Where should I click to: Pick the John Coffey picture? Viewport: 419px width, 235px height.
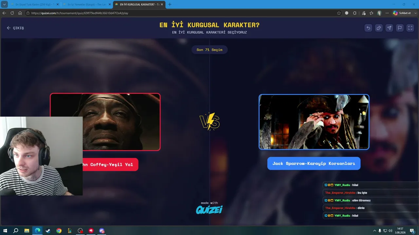tap(105, 122)
